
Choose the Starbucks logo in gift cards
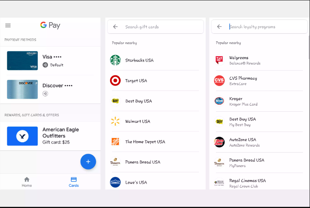[x=115, y=60]
